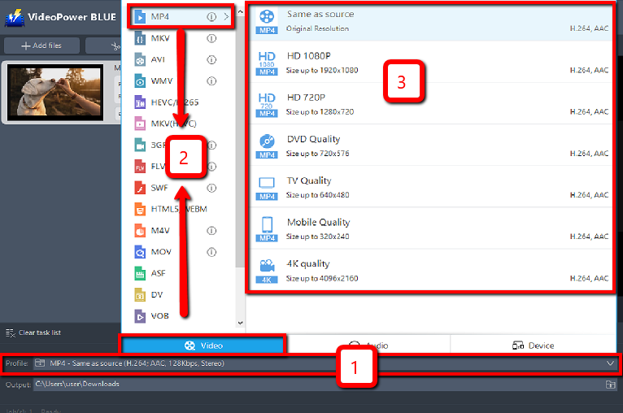Select the MOV label in the format list

pyautogui.click(x=161, y=252)
